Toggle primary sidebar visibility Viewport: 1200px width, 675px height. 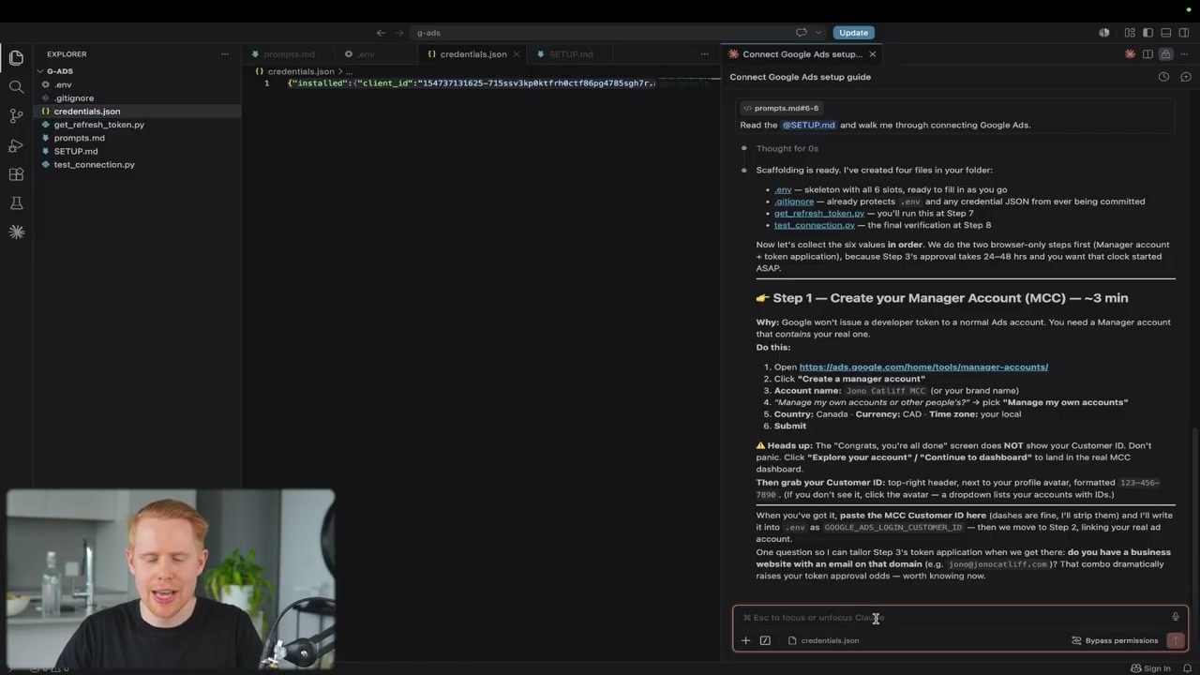[1147, 33]
